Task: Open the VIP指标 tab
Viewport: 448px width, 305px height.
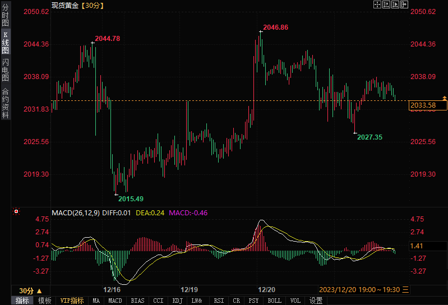Action: [72, 301]
